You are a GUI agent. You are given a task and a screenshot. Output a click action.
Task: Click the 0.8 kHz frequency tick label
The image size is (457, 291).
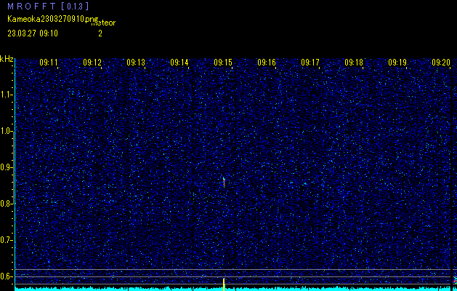pyautogui.click(x=7, y=204)
